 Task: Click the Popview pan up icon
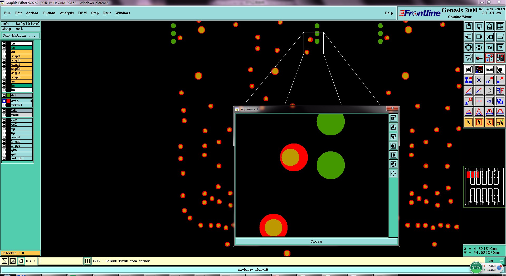pos(393,127)
